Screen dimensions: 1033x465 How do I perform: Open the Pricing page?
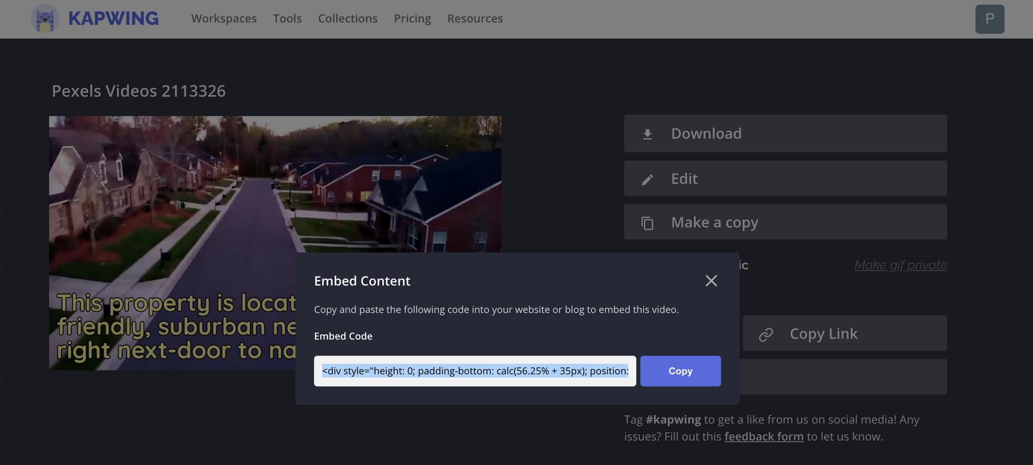(x=412, y=19)
